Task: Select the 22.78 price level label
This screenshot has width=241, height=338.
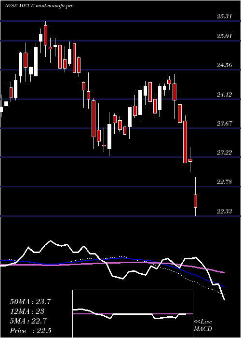Action: point(225,182)
